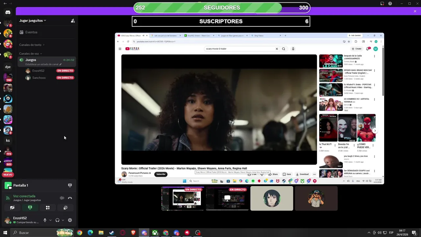Disconnect from voice with hang-up icon
The height and width of the screenshot is (237, 421).
[70, 198]
